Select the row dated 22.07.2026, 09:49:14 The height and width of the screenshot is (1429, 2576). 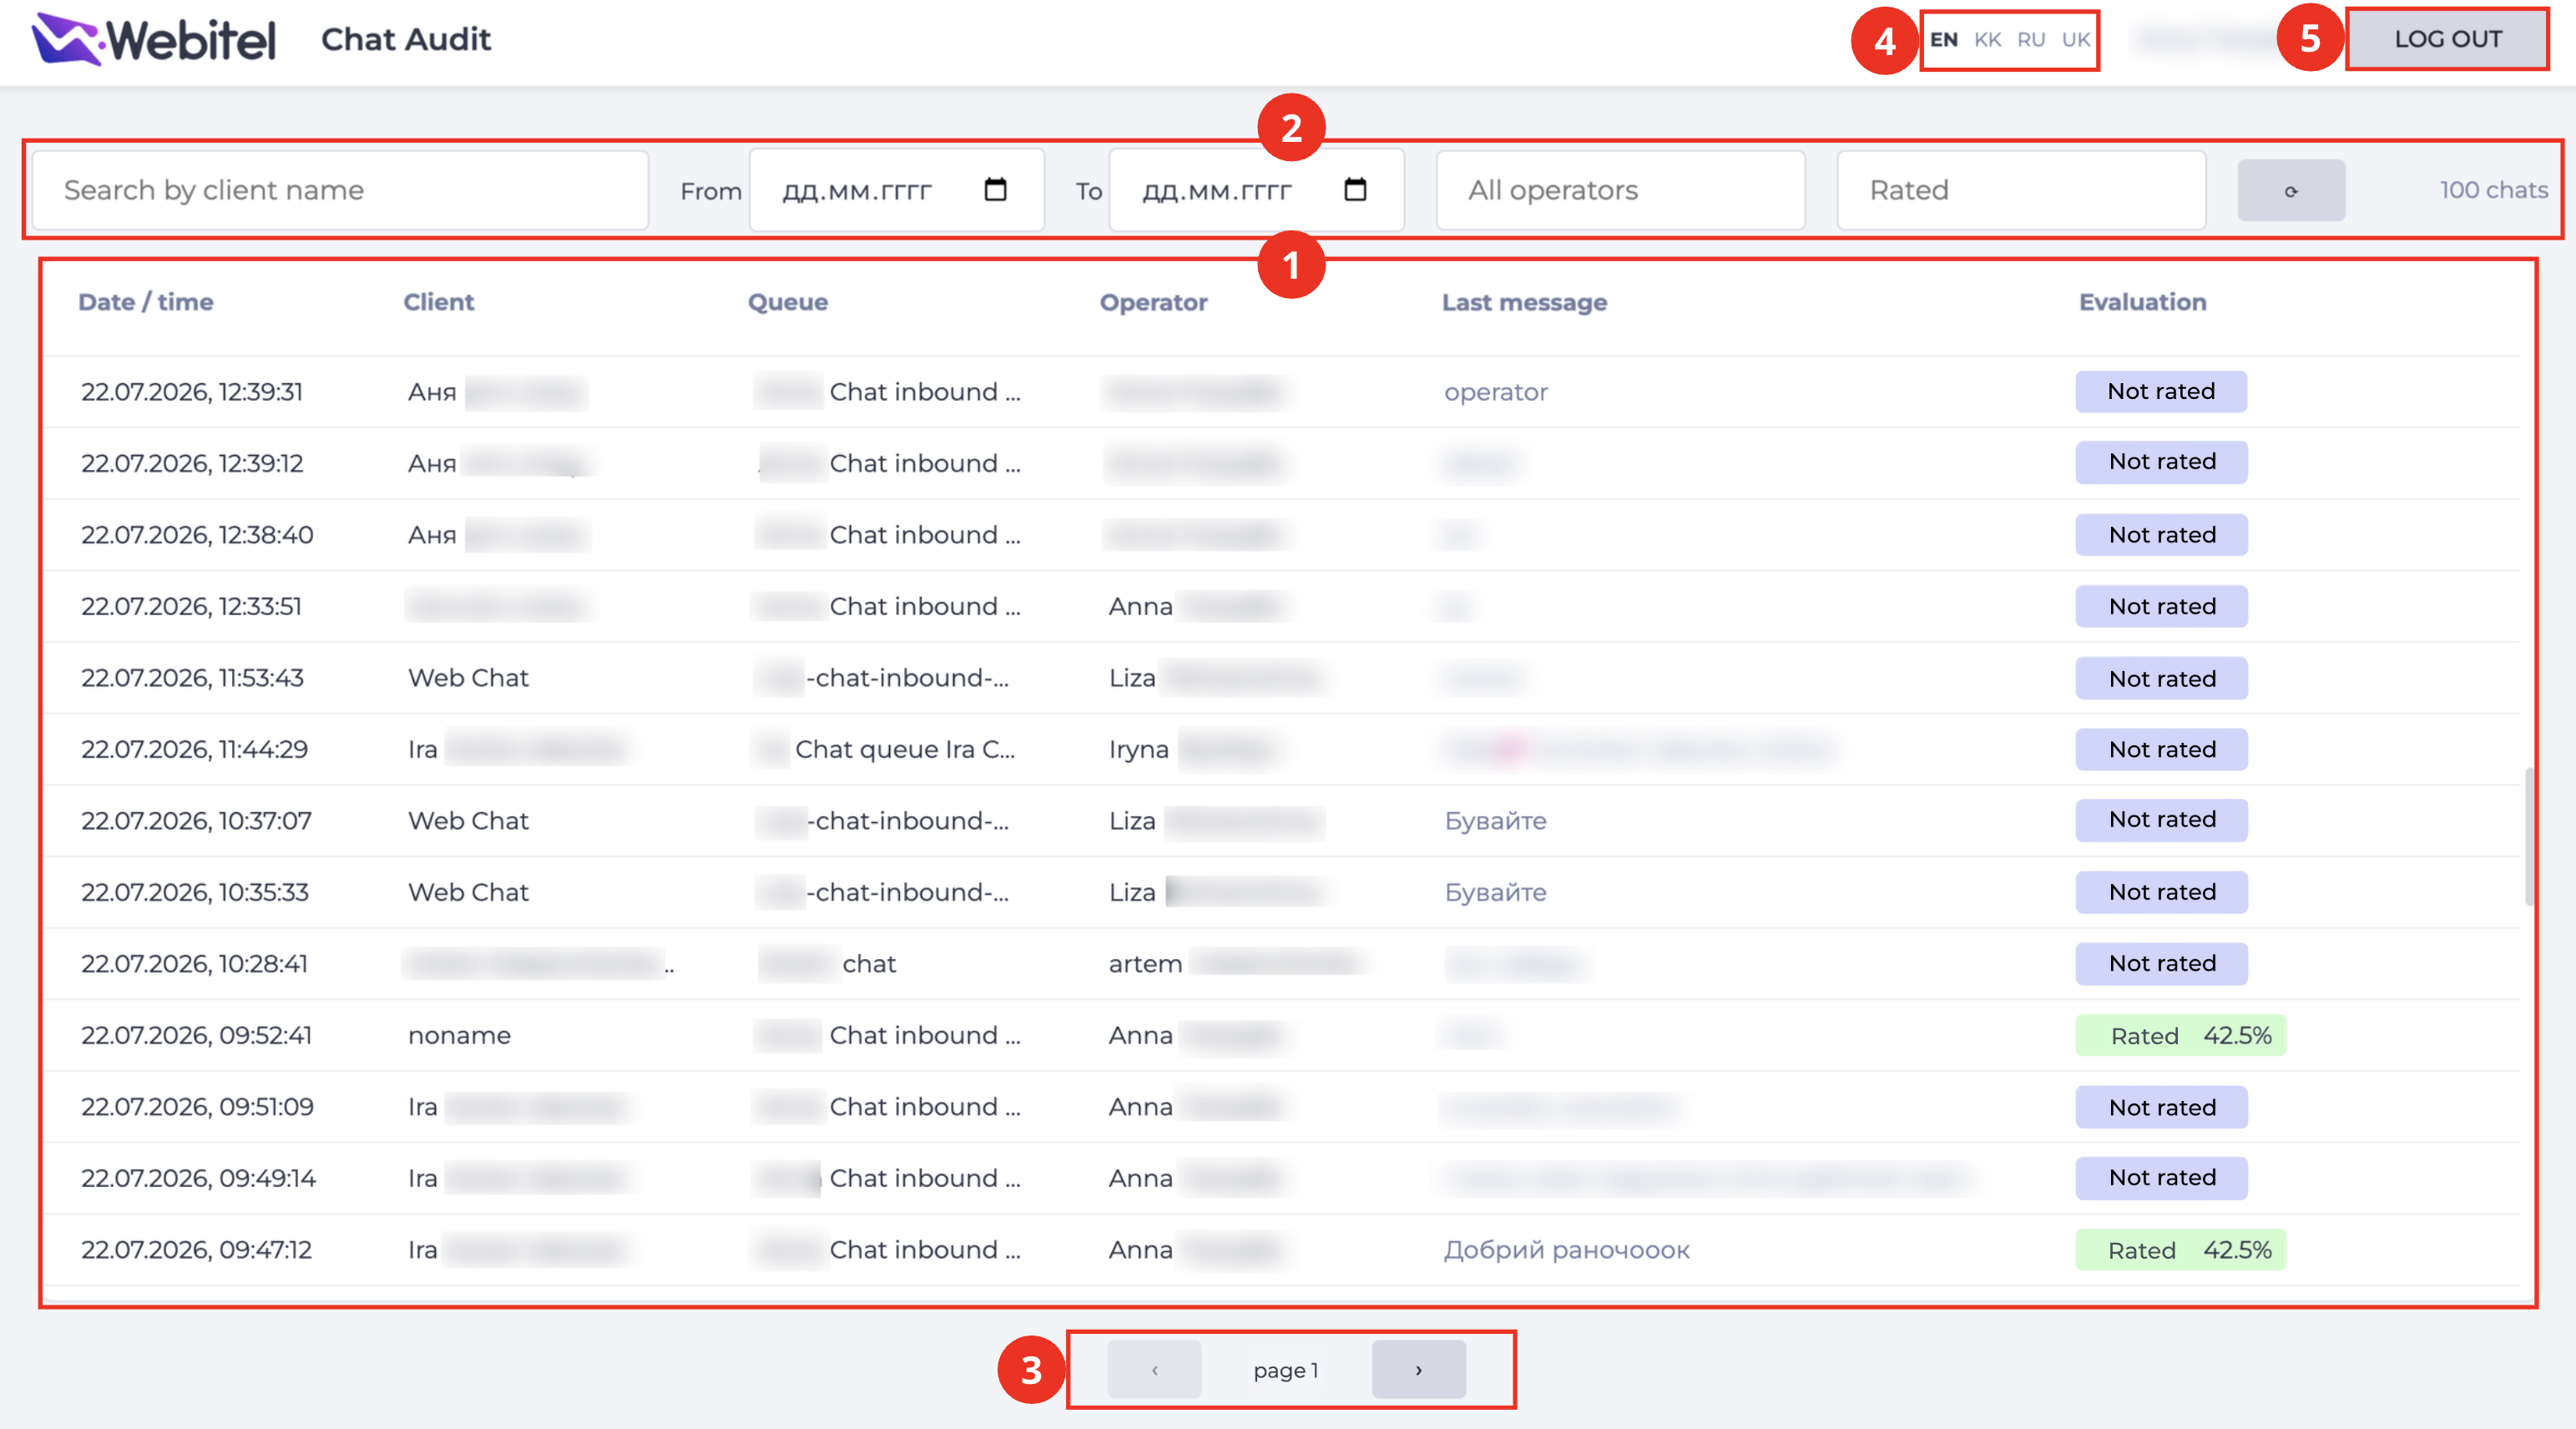click(1281, 1178)
